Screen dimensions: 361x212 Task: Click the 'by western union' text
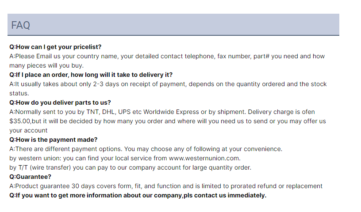point(35,158)
